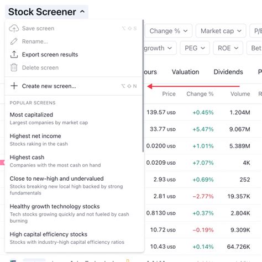Choose Create new screen...
Screen dimensions: 262x262
click(x=74, y=86)
